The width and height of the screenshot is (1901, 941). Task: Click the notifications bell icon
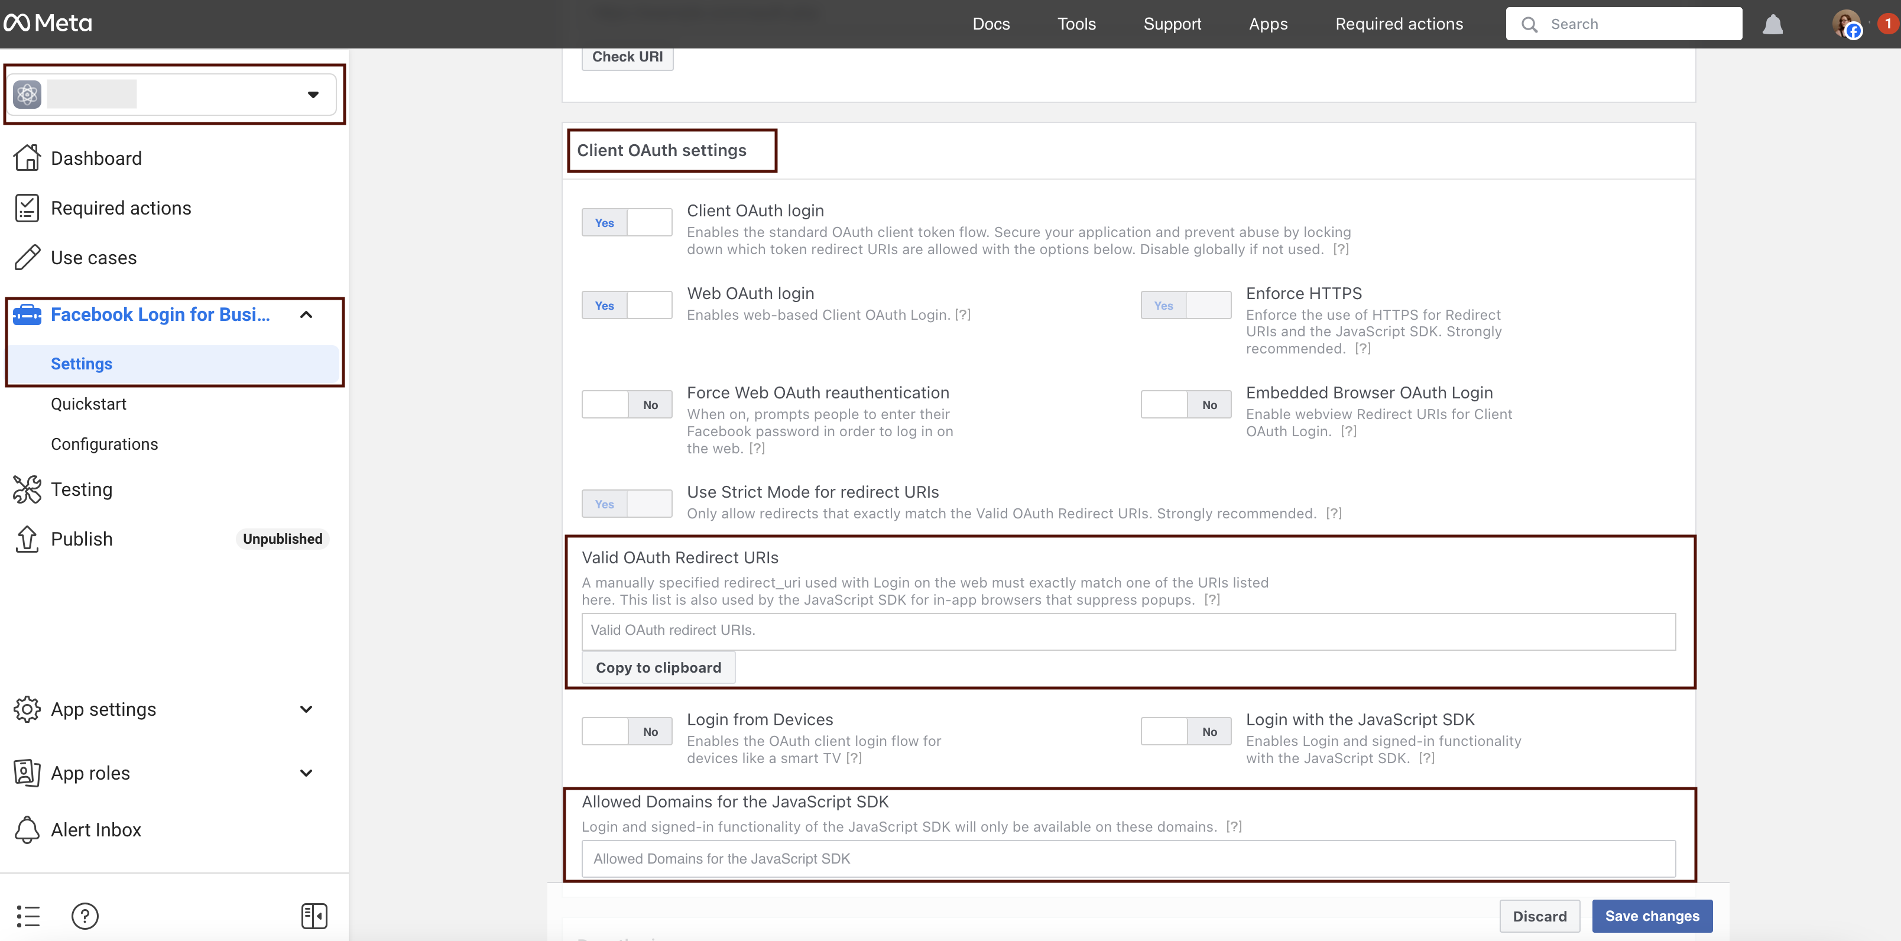pyautogui.click(x=1772, y=24)
